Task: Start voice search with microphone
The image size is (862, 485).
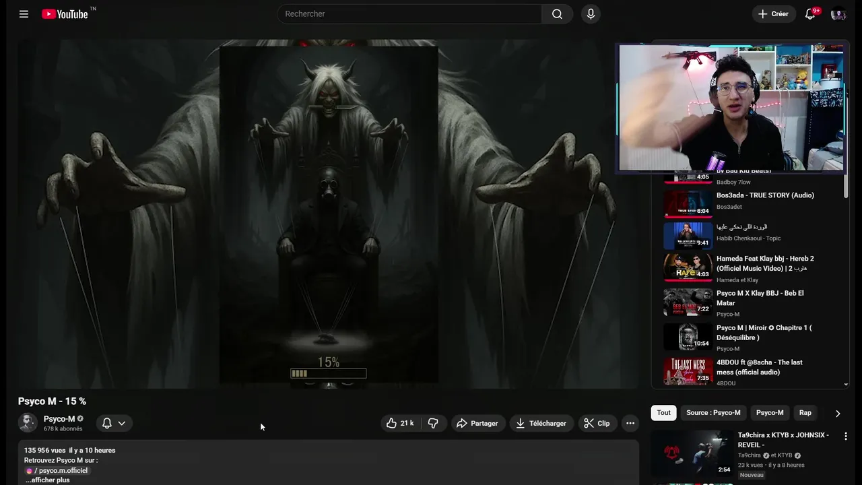Action: (x=591, y=14)
